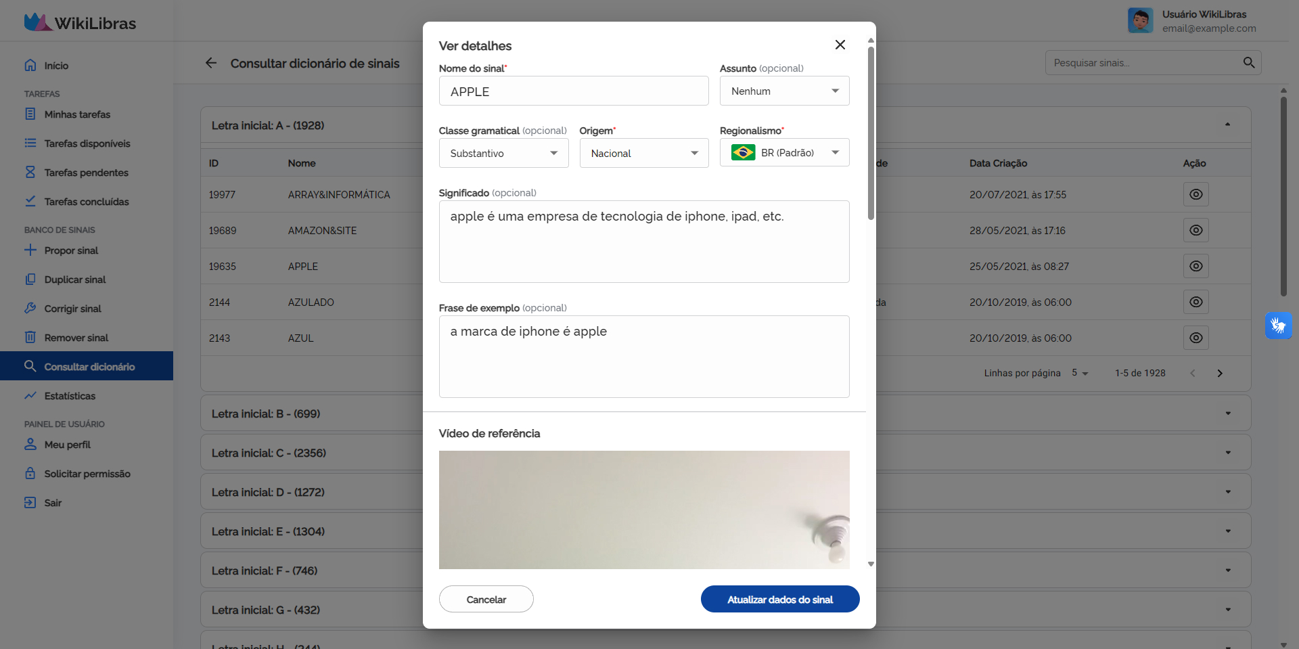Click the Frase de exemplo text area

(x=644, y=357)
